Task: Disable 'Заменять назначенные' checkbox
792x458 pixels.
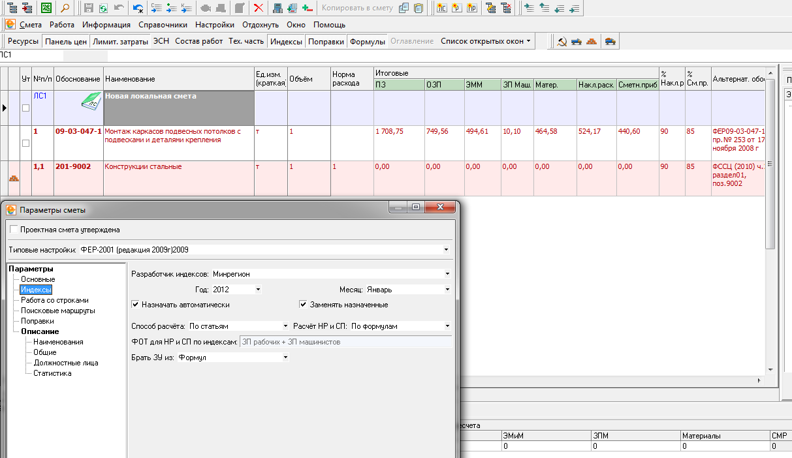Action: pos(304,305)
